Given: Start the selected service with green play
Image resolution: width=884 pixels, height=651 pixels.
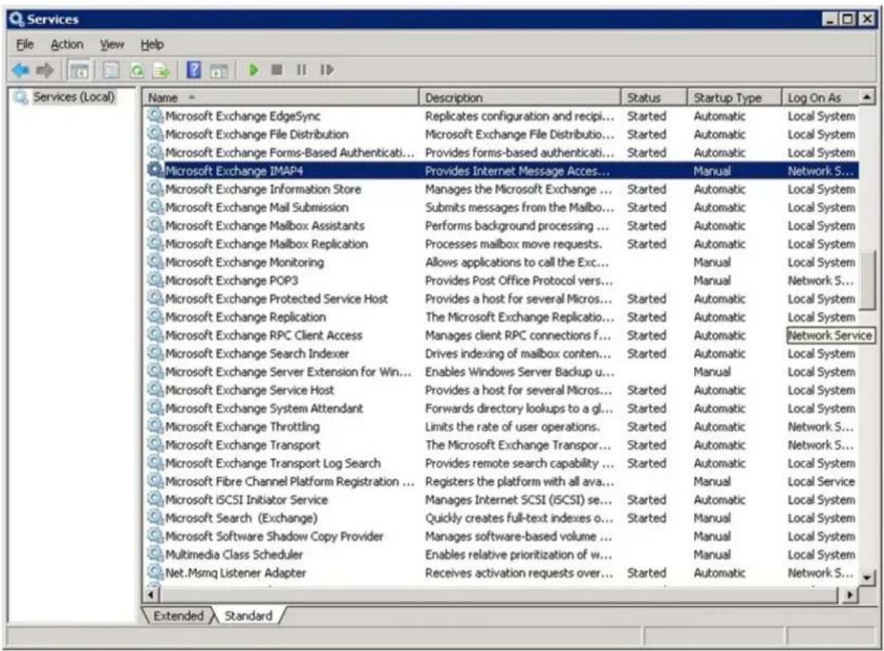Looking at the screenshot, I should (254, 70).
